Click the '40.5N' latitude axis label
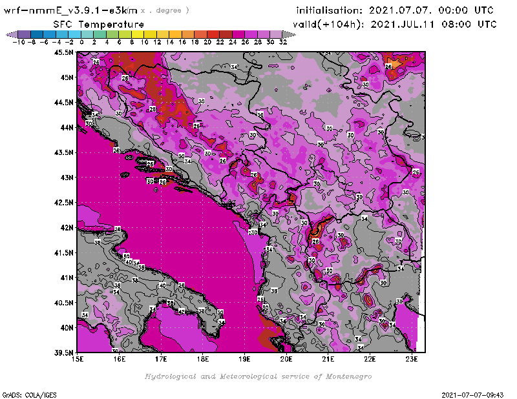Screen dimensions: 517x399 (63, 303)
